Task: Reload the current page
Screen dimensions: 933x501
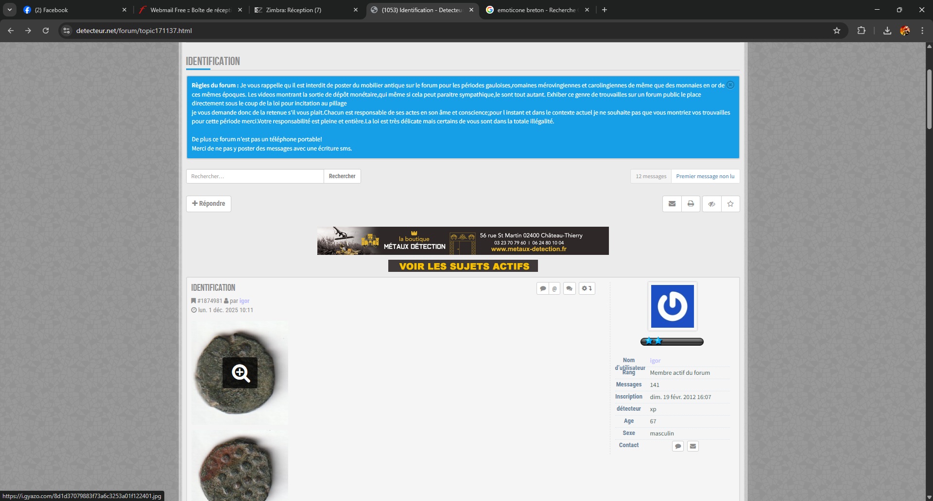Action: (46, 31)
